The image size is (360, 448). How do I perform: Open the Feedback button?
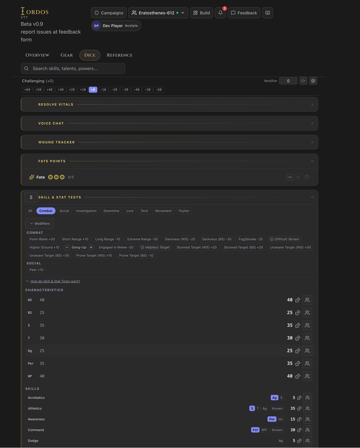click(244, 13)
